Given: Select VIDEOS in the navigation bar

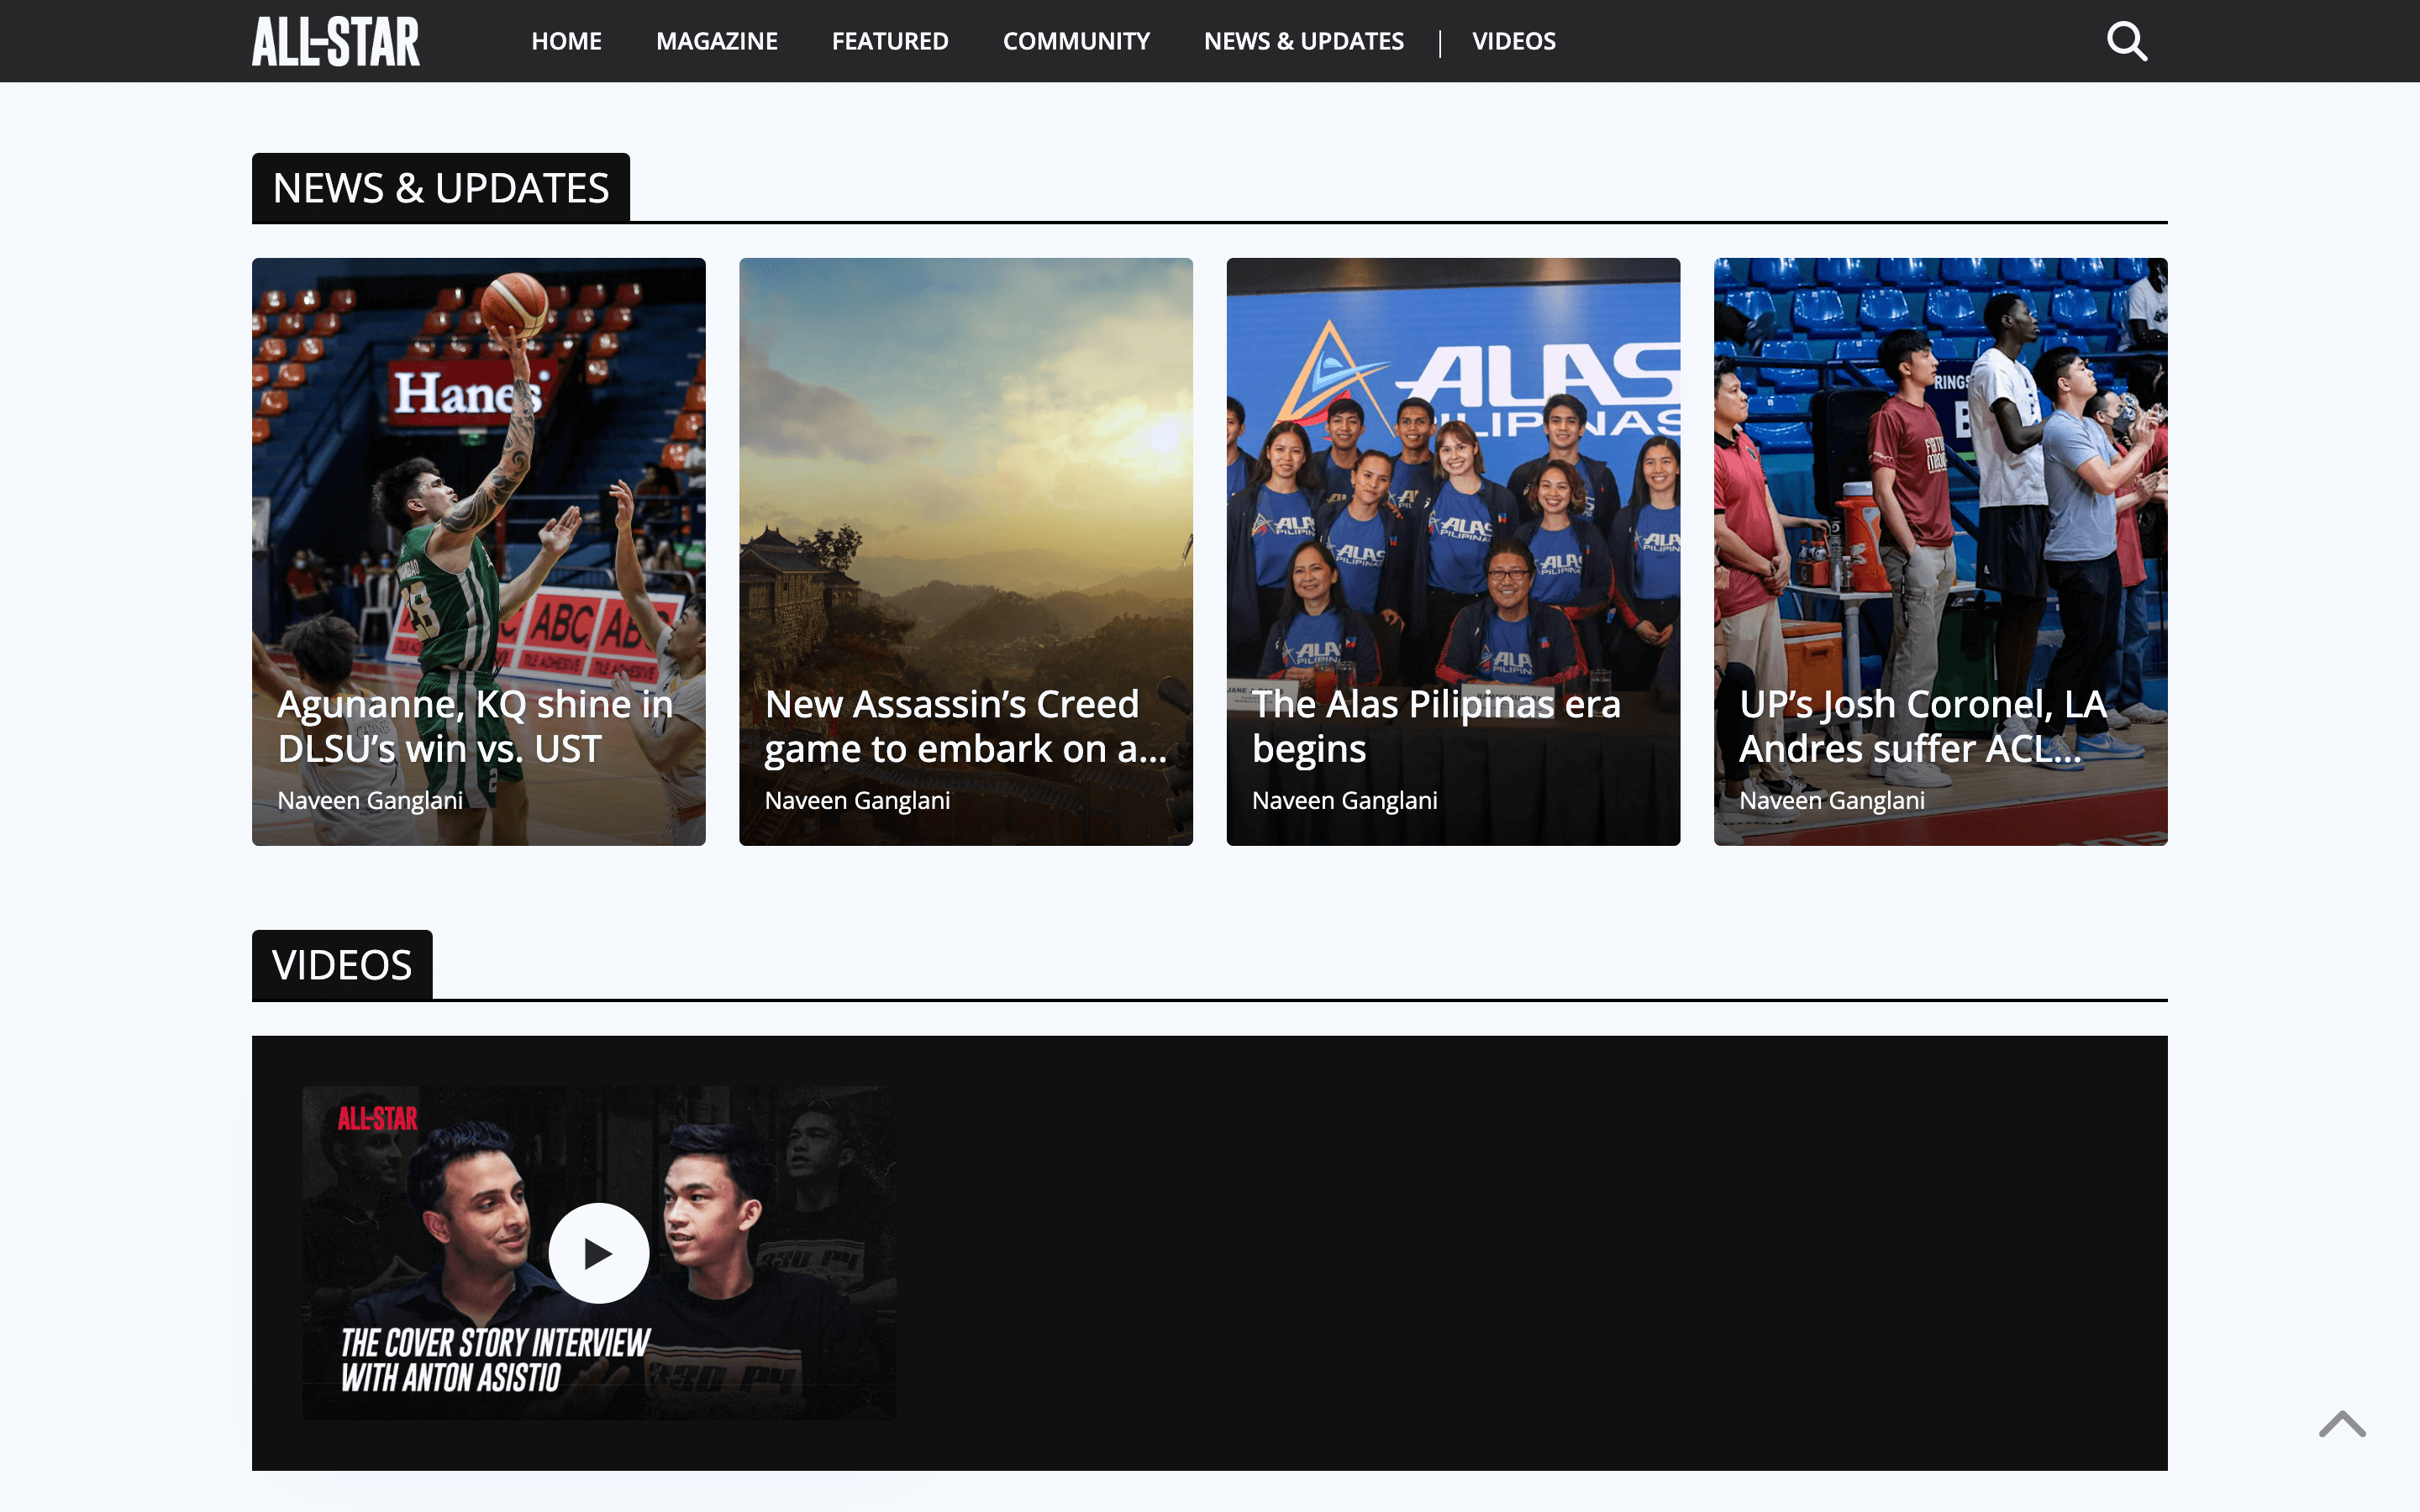Looking at the screenshot, I should click(1514, 41).
